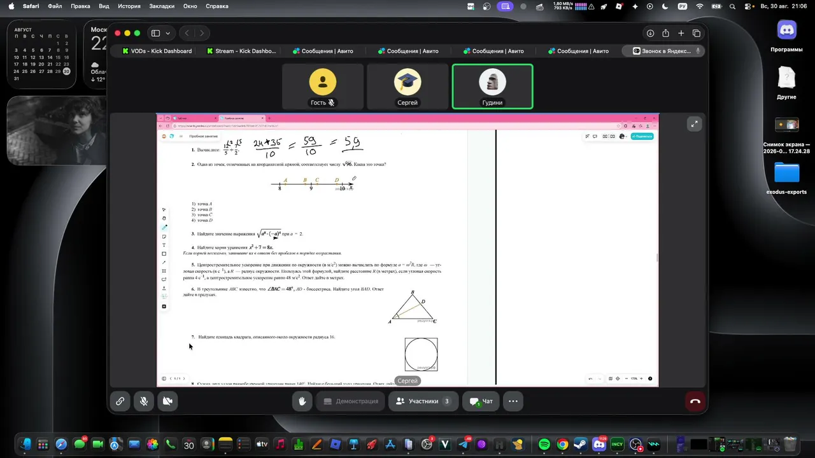This screenshot has width=815, height=458.
Task: Open the sidebar tab group dropdown arrow
Action: tap(168, 33)
